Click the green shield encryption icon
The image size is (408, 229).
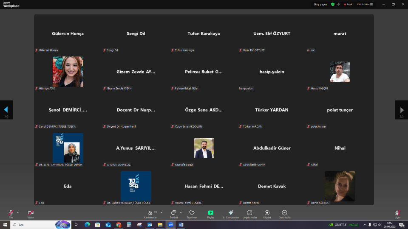333,4
